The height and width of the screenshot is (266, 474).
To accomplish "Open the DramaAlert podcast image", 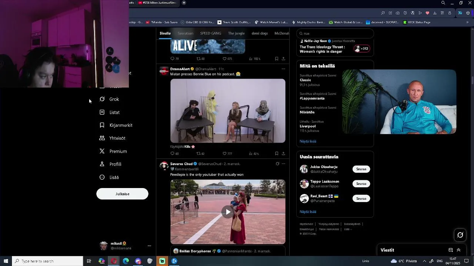I will [x=228, y=111].
